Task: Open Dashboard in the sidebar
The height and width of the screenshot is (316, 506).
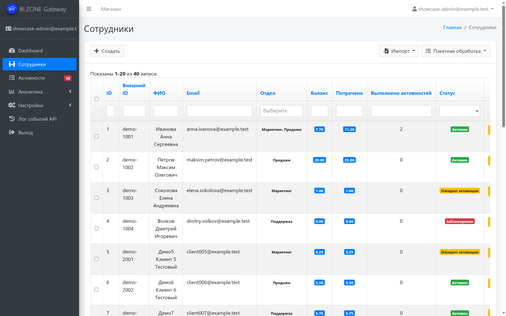Action: pyautogui.click(x=40, y=51)
